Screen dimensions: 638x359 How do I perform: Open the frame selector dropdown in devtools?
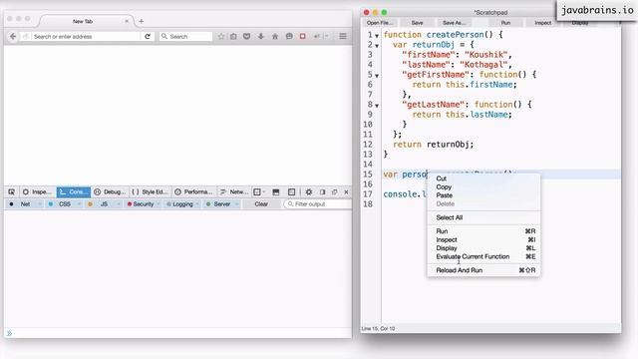pos(259,191)
